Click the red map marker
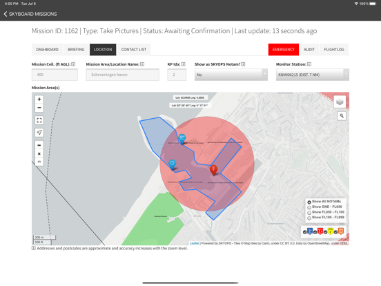Viewport: 381px width, 286px height. [x=213, y=170]
